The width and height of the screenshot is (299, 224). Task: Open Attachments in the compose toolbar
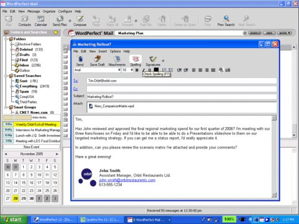117,61
